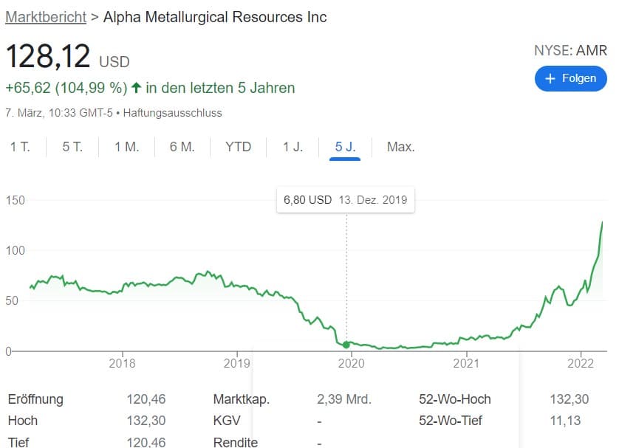Select the YTD range tab
This screenshot has width=619, height=448.
coord(238,147)
